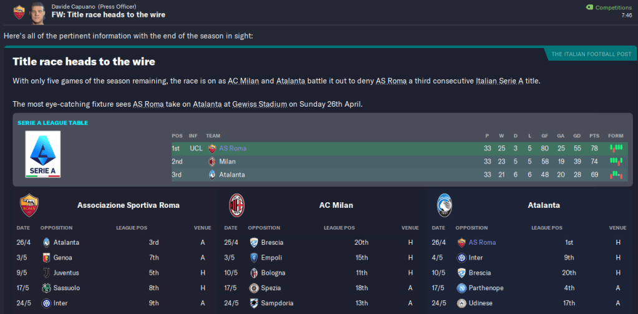Click Davide Capuano's portrait photo
Viewport: 638px width, 314px height.
click(39, 11)
